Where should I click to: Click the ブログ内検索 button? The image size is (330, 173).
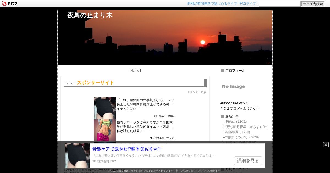click(x=313, y=4)
